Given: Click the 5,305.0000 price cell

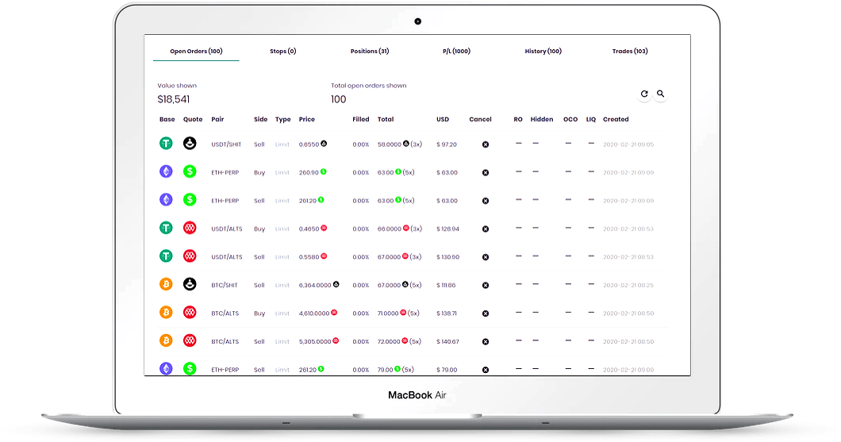Looking at the screenshot, I should (x=319, y=342).
